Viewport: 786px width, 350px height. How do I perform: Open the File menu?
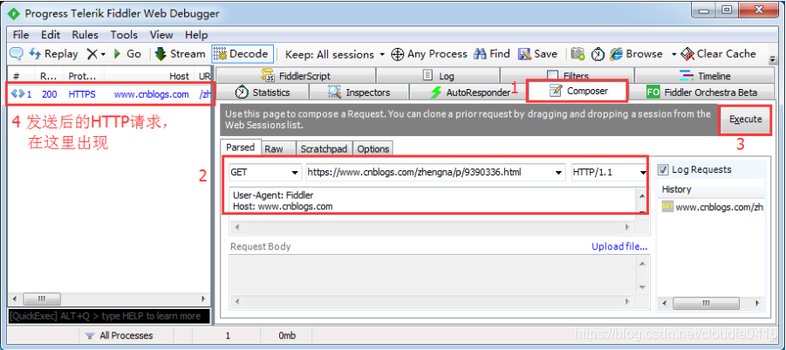tap(21, 35)
